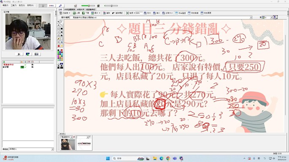Choose the filled ellipse shape tool
This screenshot has height=162, width=289.
tap(62, 32)
